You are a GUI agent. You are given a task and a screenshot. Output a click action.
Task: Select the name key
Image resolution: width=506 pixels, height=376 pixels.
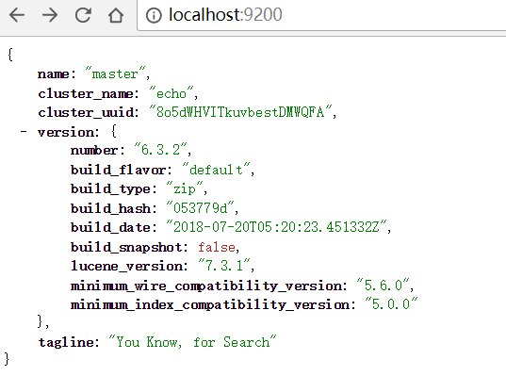pos(54,74)
